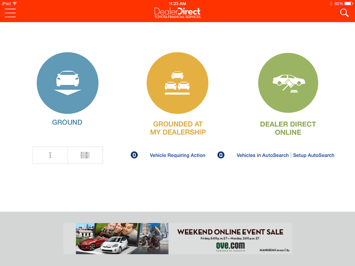355x266 pixels.
Task: Tap the GROUND label
Action: pyautogui.click(x=67, y=122)
